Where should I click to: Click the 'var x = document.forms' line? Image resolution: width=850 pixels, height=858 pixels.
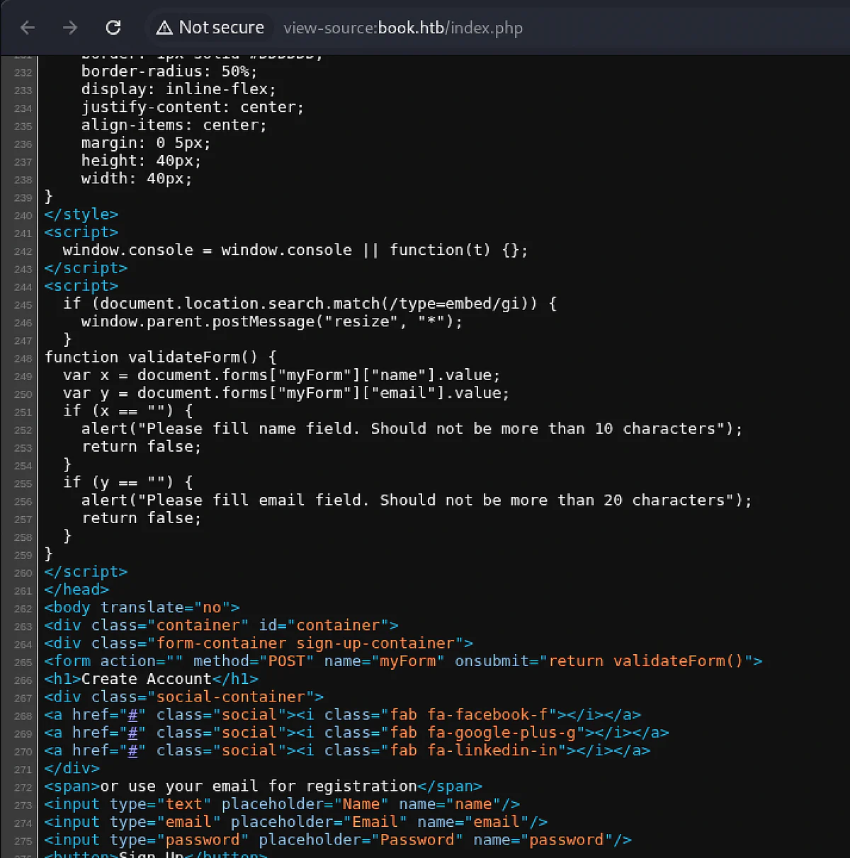coord(282,374)
